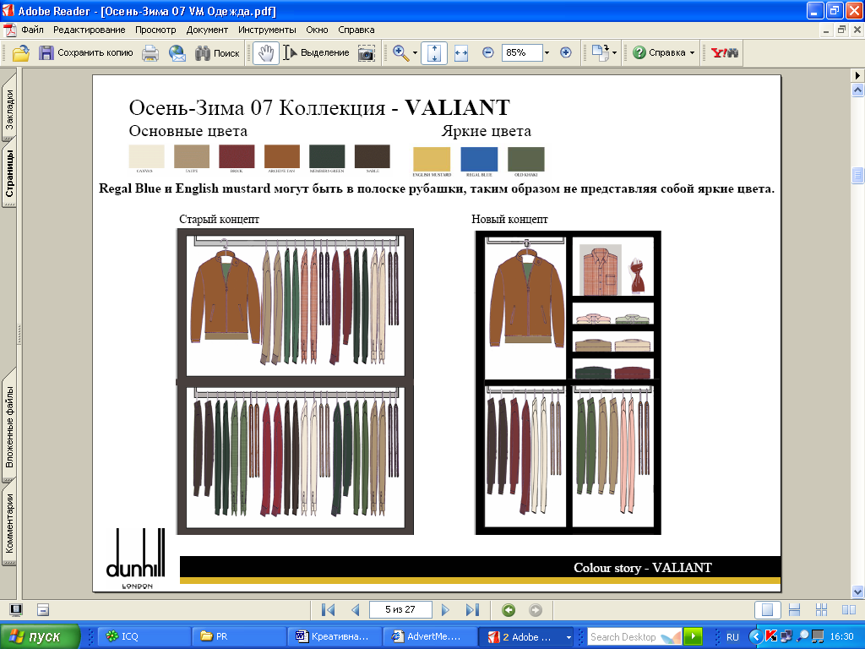Open the green Help question icon
Screen dimensions: 865x649
tap(639, 52)
